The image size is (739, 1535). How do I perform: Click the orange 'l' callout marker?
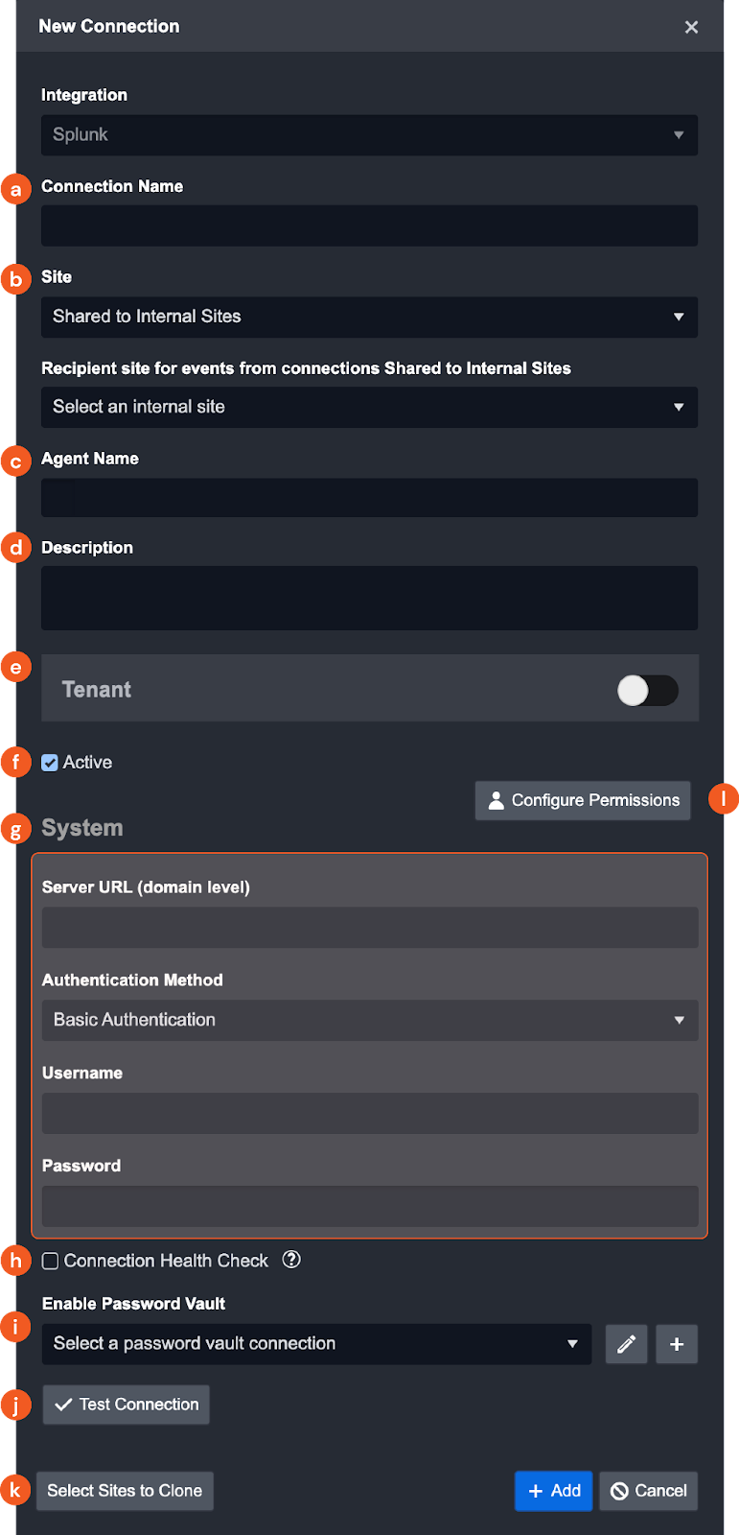click(724, 798)
